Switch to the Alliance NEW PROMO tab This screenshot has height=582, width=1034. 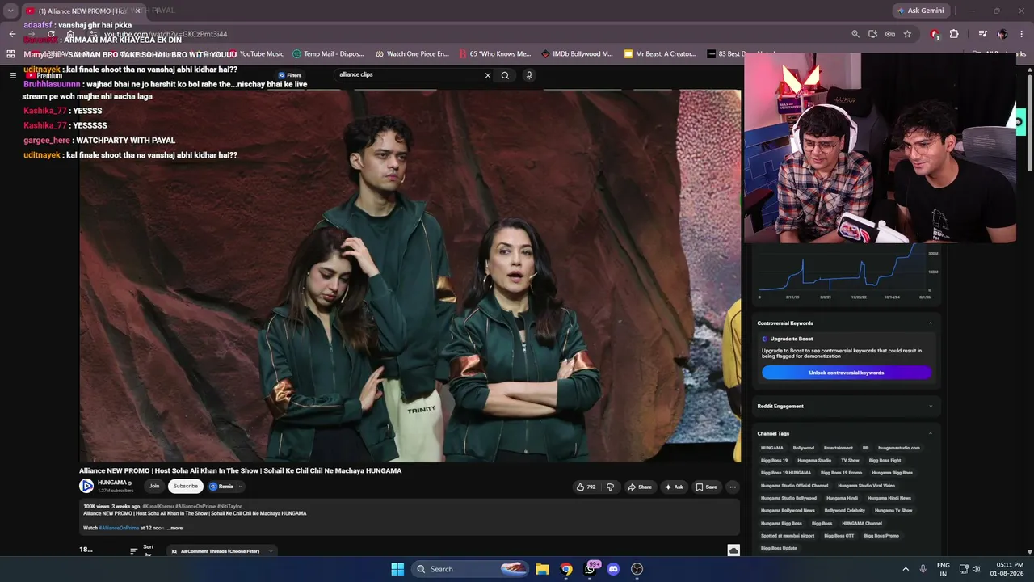83,11
